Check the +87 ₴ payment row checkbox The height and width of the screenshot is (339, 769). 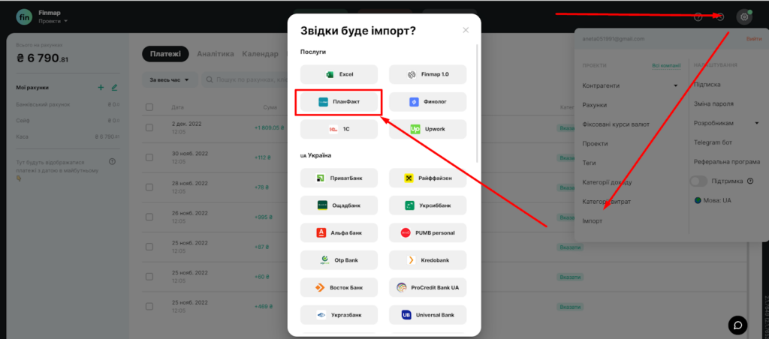click(x=149, y=247)
